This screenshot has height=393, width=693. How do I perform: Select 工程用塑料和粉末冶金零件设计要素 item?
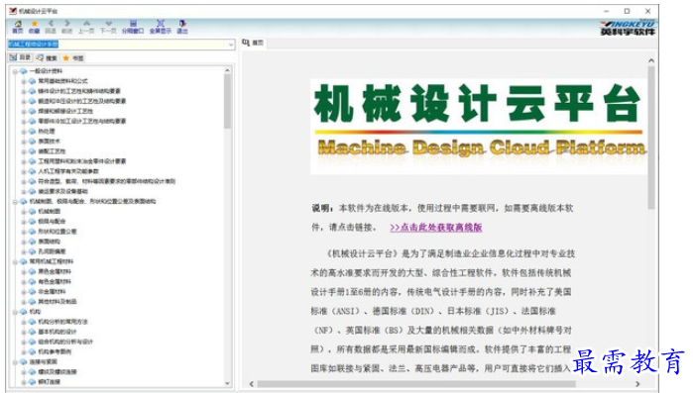point(81,161)
